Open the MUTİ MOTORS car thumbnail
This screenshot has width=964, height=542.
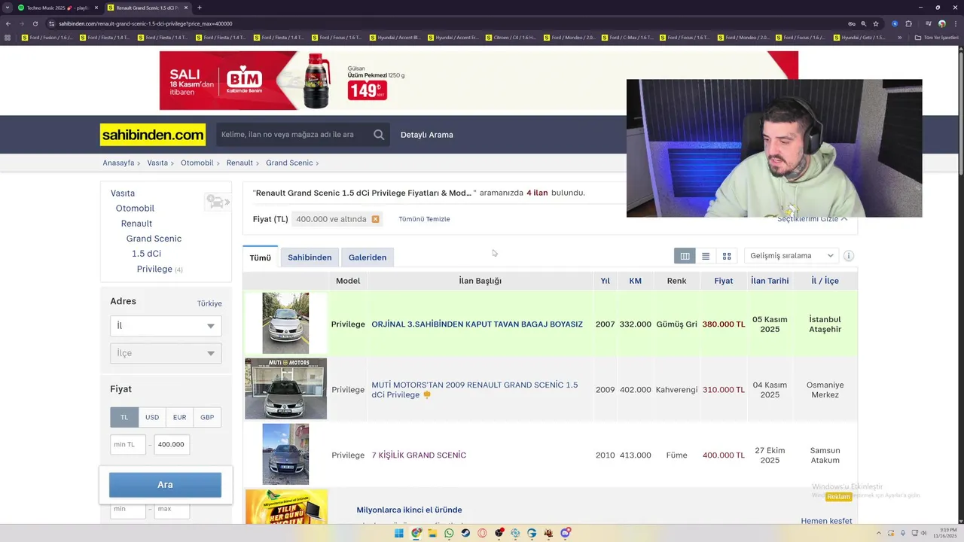(285, 388)
